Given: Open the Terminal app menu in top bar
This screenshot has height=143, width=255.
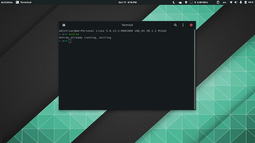Looking at the screenshot, I should coord(24,2).
